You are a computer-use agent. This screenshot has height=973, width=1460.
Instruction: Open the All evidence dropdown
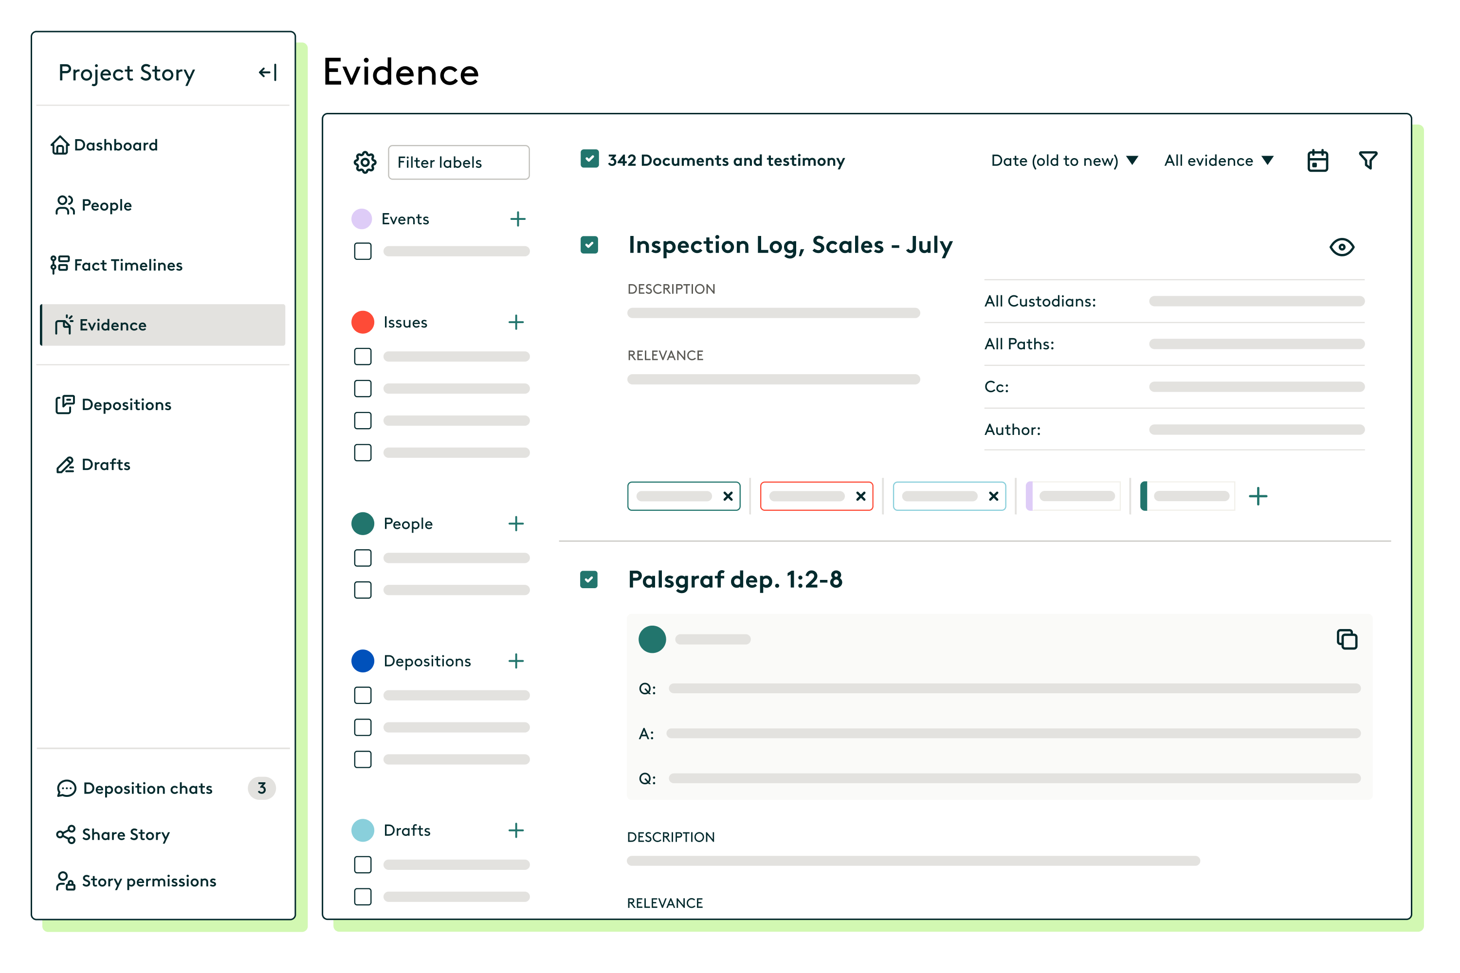pyautogui.click(x=1219, y=161)
